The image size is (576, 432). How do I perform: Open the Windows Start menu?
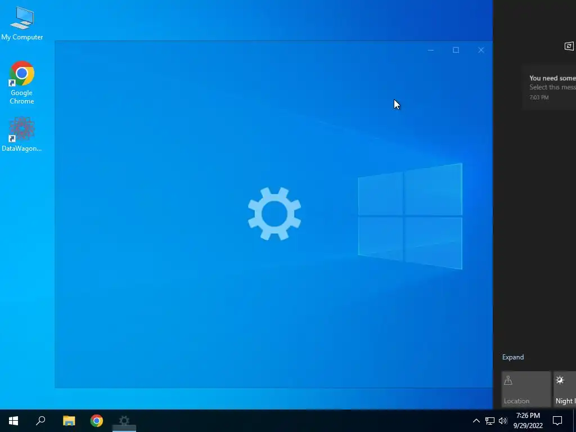13,421
